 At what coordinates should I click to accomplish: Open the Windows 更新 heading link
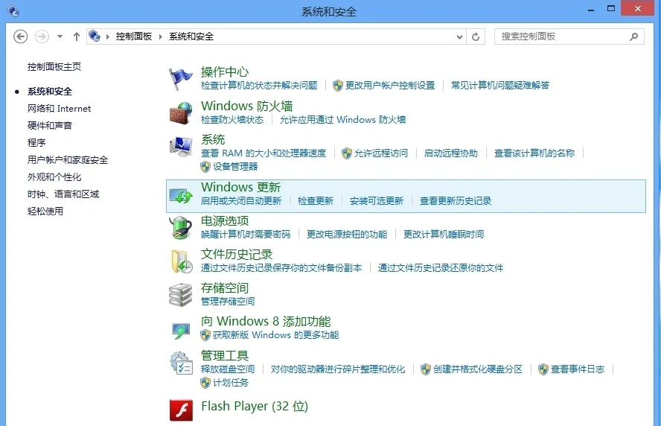pyautogui.click(x=240, y=187)
